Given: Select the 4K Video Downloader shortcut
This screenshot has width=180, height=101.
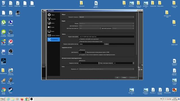Looking at the screenshot, I should click(x=3, y=33).
